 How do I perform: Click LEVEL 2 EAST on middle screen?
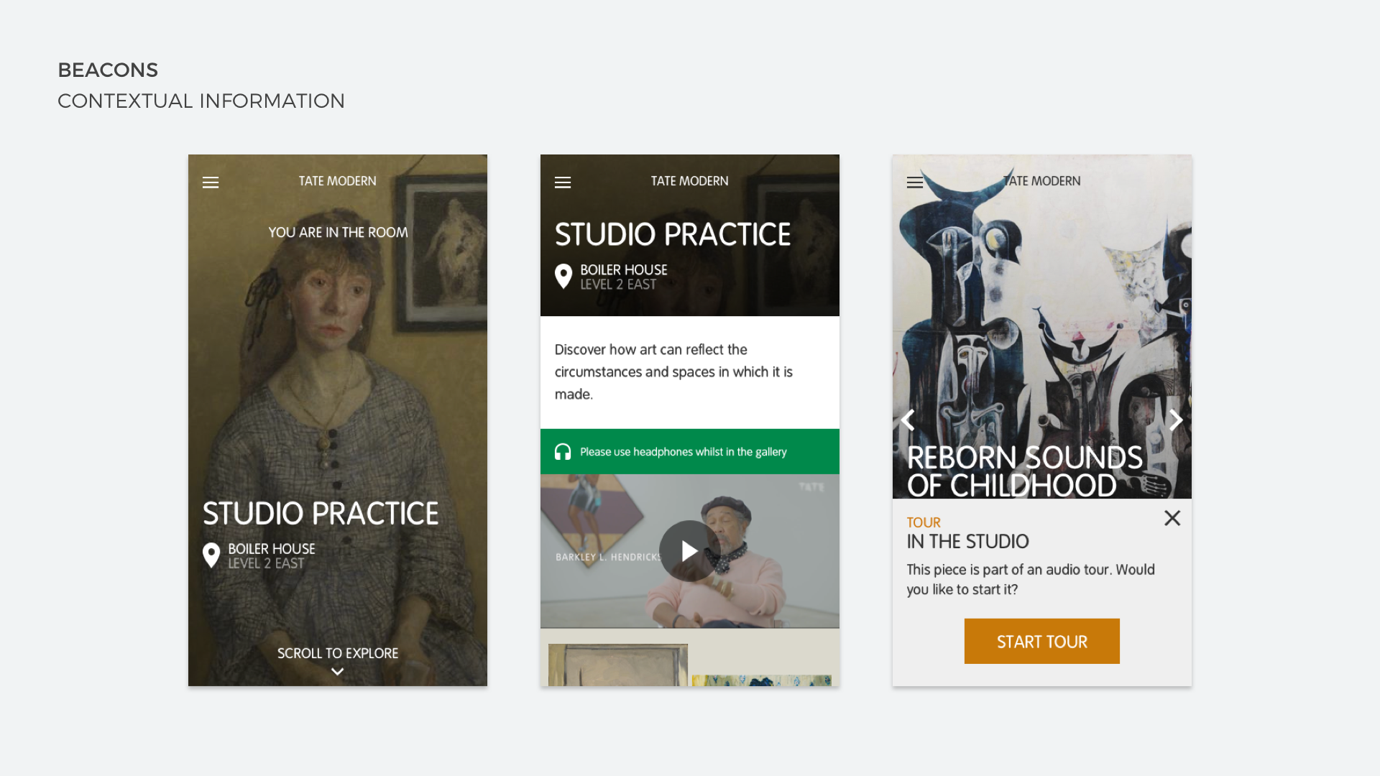point(618,285)
